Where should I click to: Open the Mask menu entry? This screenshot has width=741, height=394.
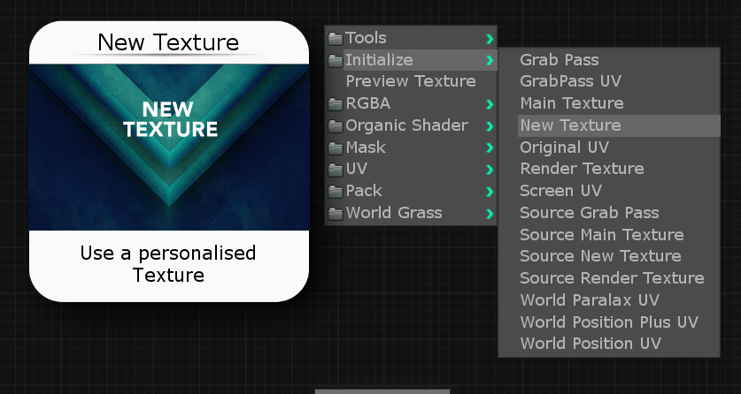pos(411,148)
